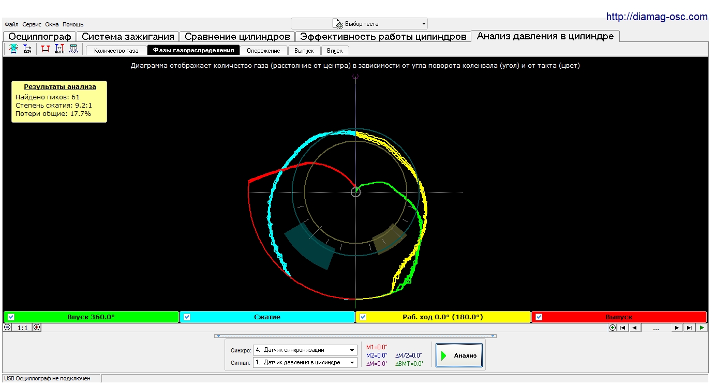715x385 pixels.
Task: Click the teal waveform toolbar icon
Action: coord(14,49)
